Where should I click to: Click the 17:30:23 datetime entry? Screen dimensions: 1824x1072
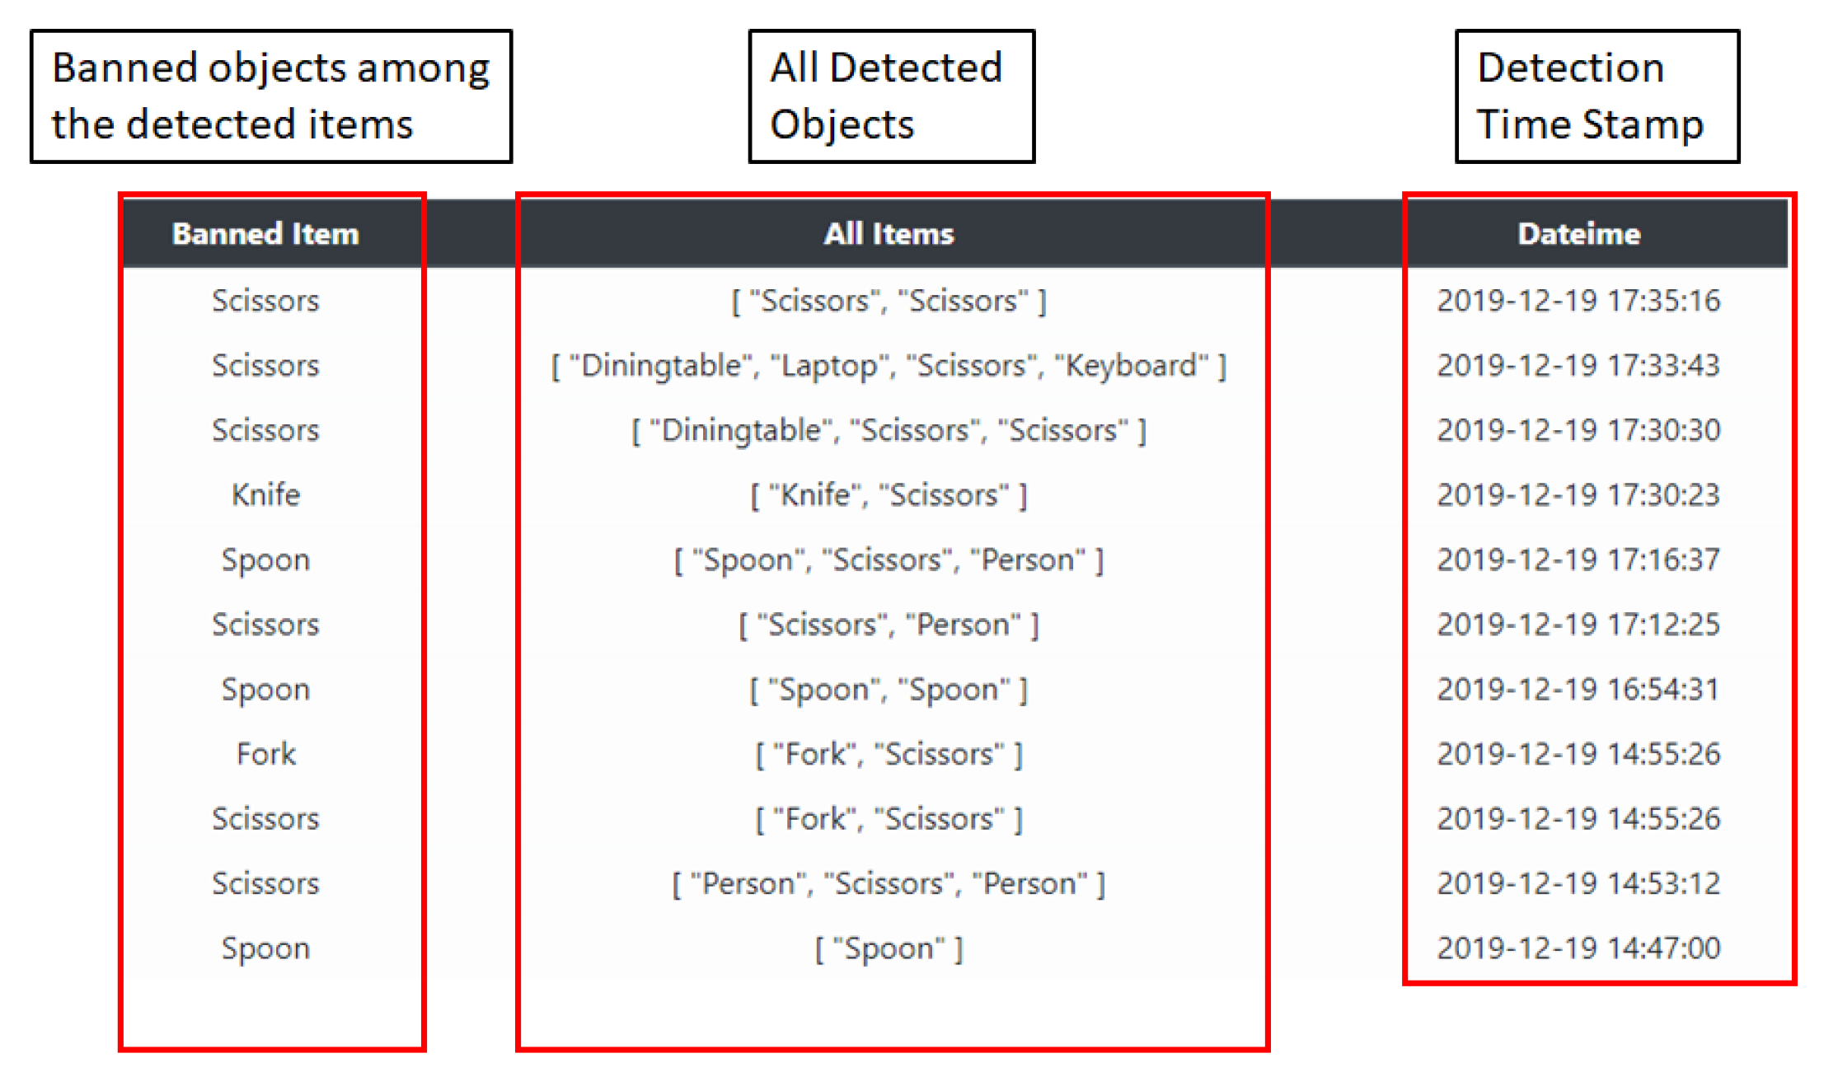pos(1578,495)
